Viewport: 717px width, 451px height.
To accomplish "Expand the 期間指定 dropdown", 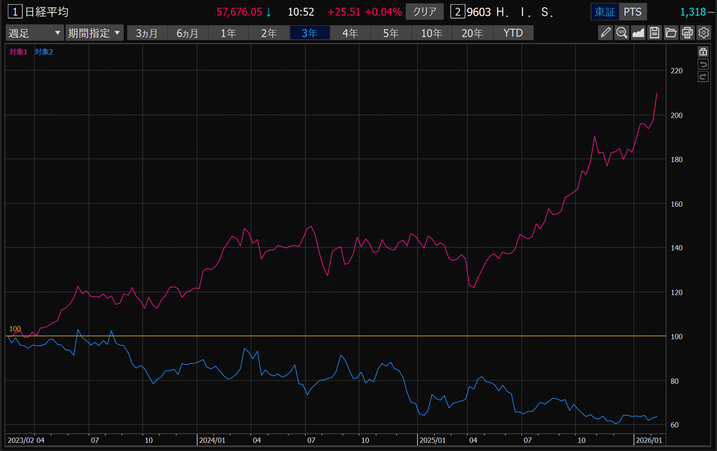I will click(94, 33).
